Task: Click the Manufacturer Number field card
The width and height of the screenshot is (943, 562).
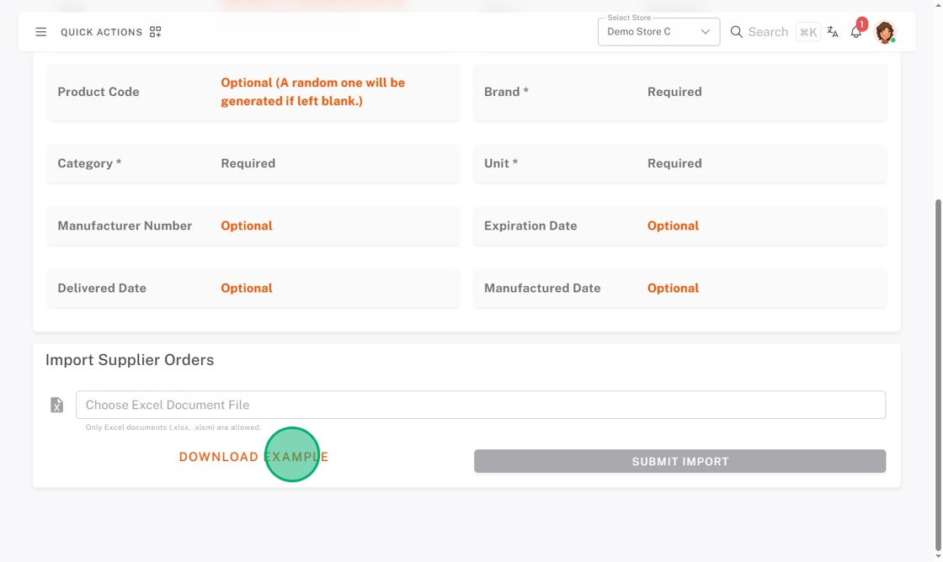Action: pyautogui.click(x=253, y=225)
